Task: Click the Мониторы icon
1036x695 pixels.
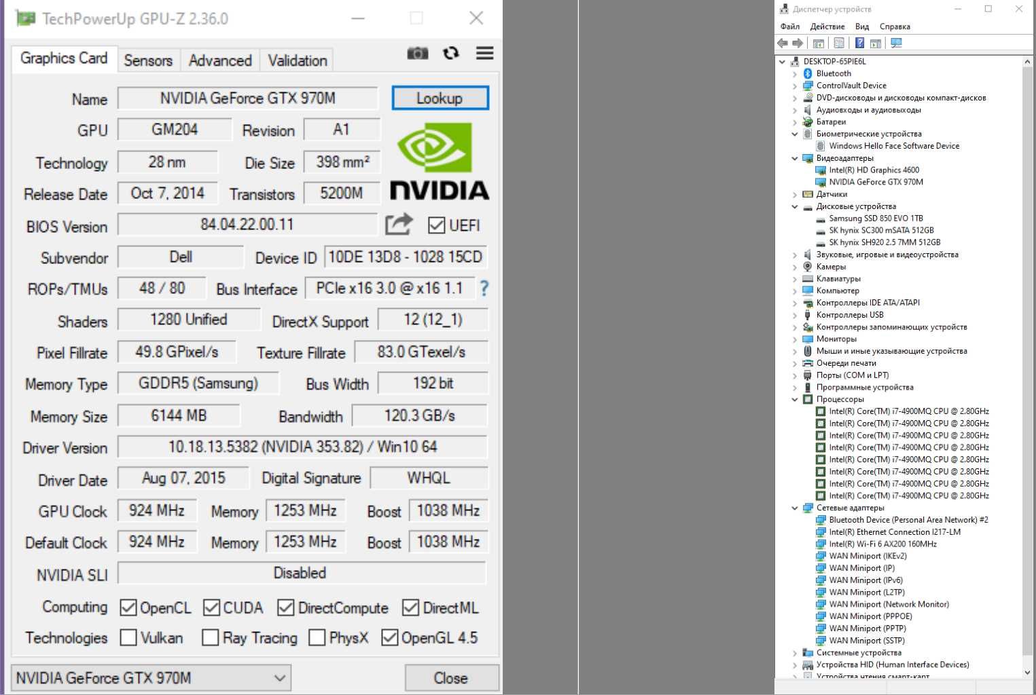Action: 808,339
